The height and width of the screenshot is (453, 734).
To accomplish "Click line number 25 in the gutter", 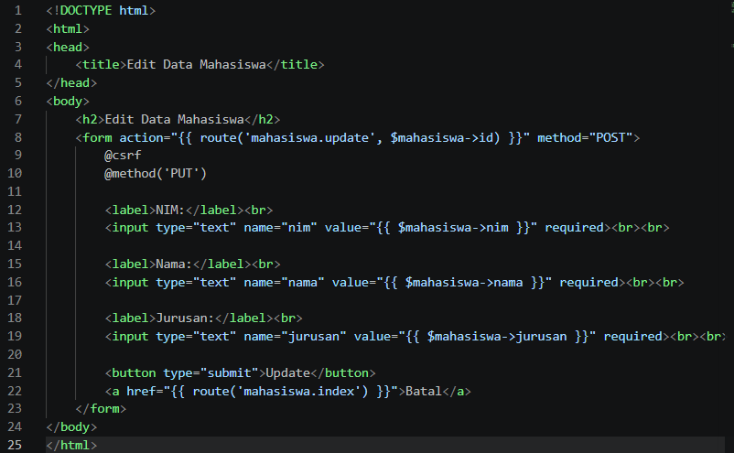I will [x=15, y=445].
